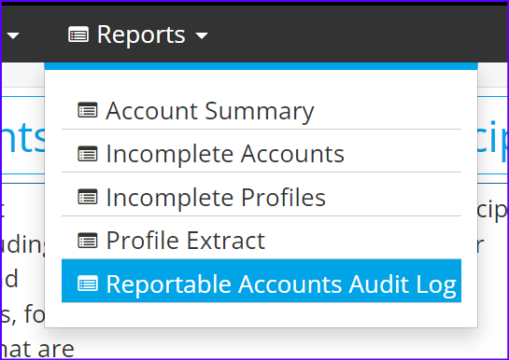Click the Reports menu label
This screenshot has height=360, width=509.
pyautogui.click(x=141, y=35)
